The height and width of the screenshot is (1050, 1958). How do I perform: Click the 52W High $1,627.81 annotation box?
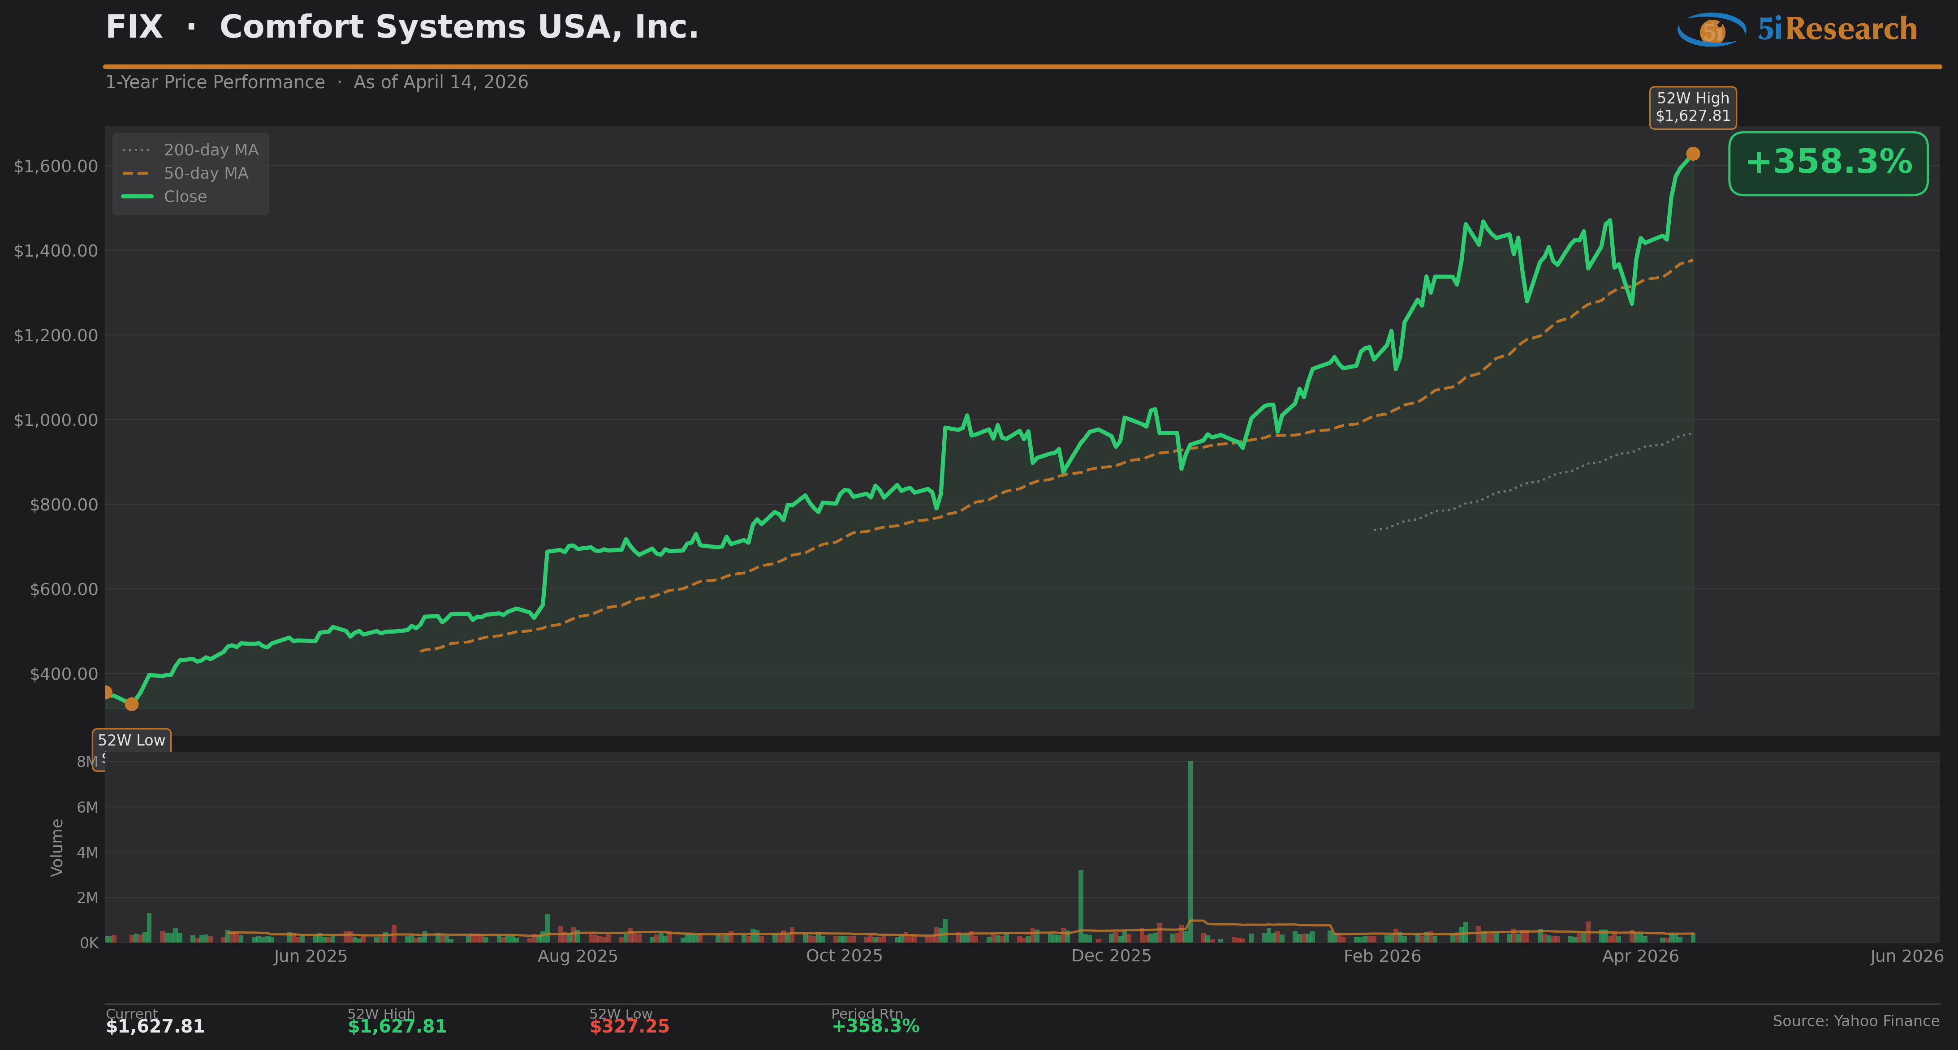pyautogui.click(x=1693, y=107)
